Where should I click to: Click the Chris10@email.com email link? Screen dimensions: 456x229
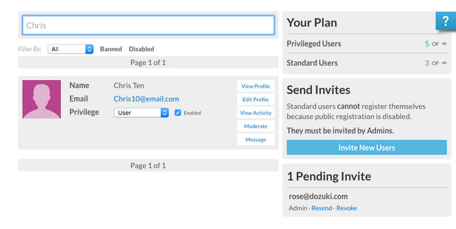146,99
